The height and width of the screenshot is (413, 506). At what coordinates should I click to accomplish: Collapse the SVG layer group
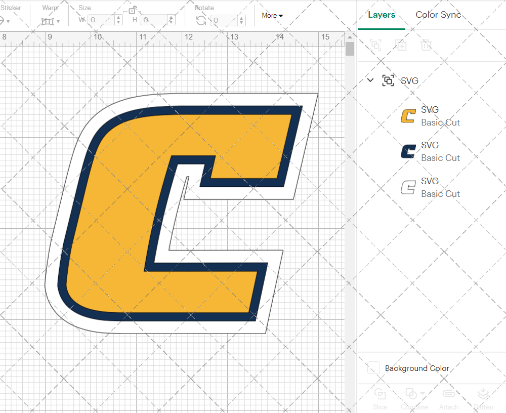[370, 80]
